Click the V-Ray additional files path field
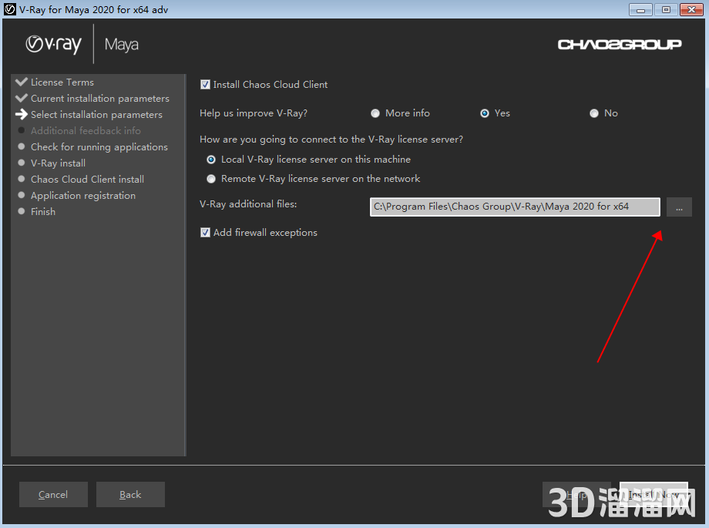This screenshot has width=709, height=528. click(x=514, y=207)
